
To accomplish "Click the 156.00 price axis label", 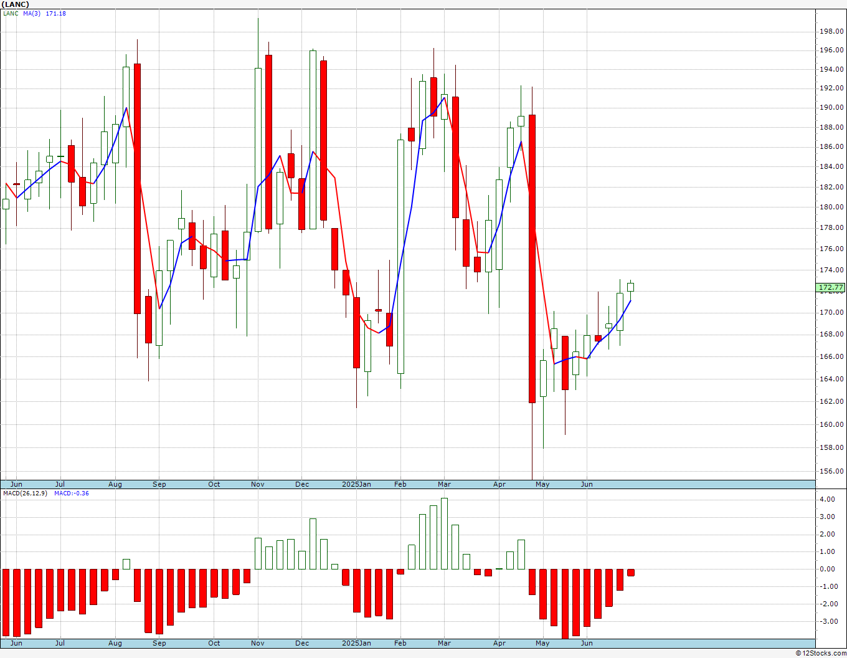I will click(832, 471).
